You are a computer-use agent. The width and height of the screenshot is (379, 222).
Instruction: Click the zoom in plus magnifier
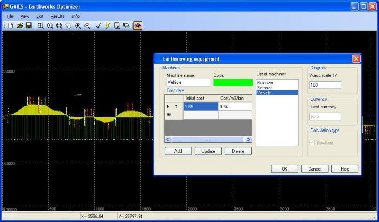coord(78,25)
